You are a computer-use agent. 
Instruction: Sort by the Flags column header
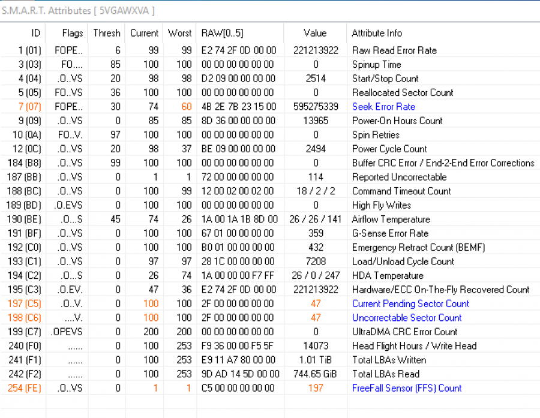click(72, 33)
